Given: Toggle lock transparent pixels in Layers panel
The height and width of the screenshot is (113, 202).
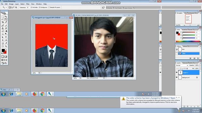Looking at the screenshot, I should [x=181, y=68].
